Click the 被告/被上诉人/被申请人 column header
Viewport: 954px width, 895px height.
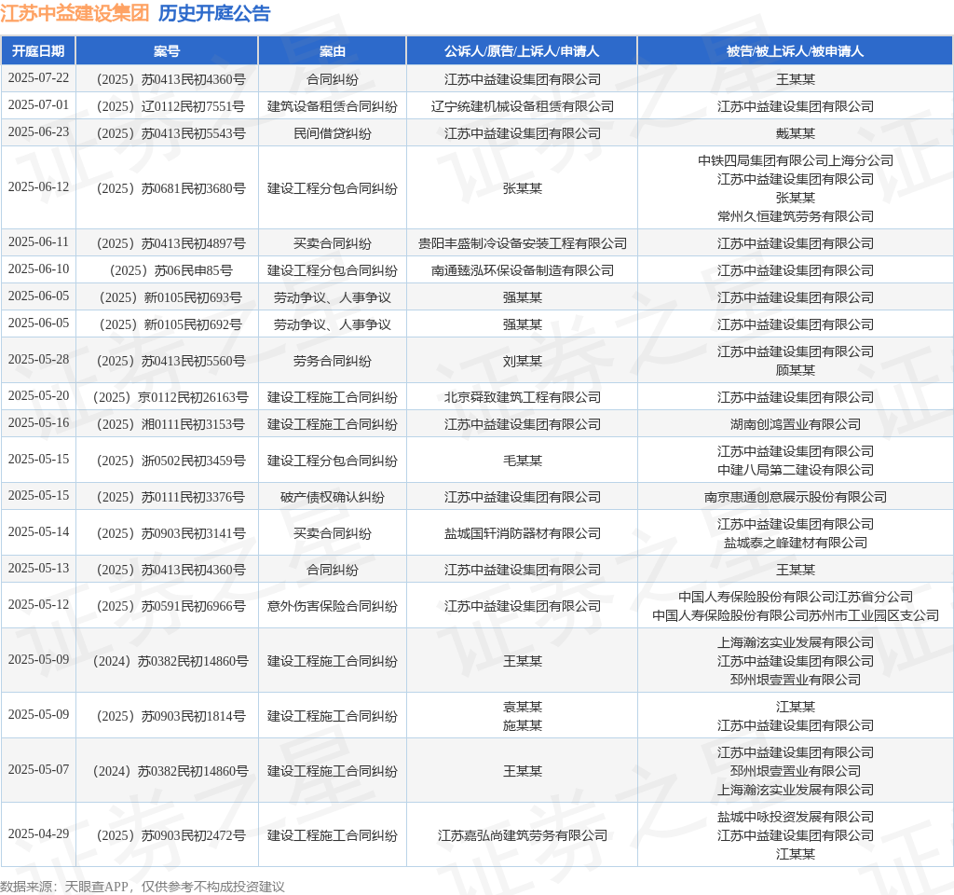point(795,51)
